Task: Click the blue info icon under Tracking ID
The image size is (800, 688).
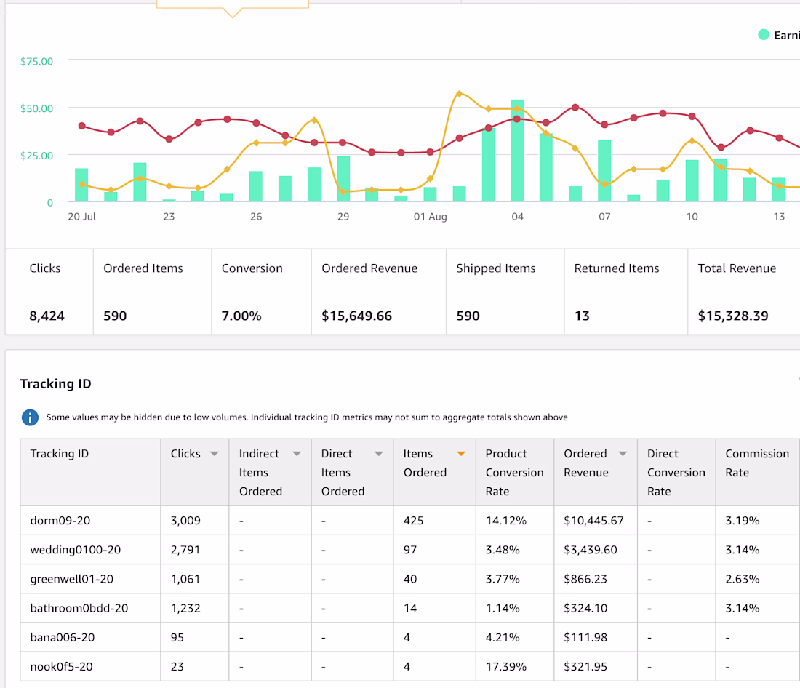Action: point(30,417)
